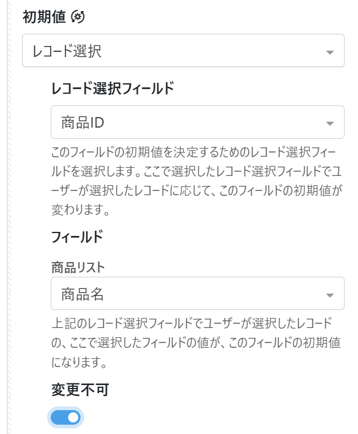Image resolution: width=358 pixels, height=434 pixels.
Task: Click the フィールド section heading
Action: tap(77, 237)
